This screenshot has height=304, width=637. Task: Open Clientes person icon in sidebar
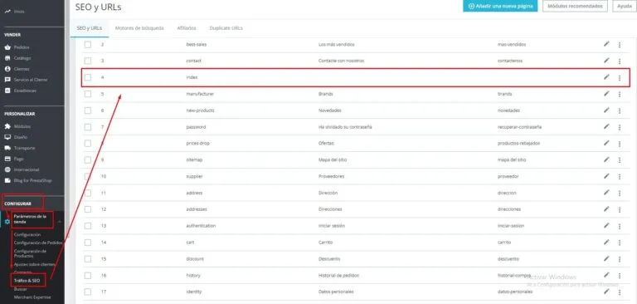7,69
